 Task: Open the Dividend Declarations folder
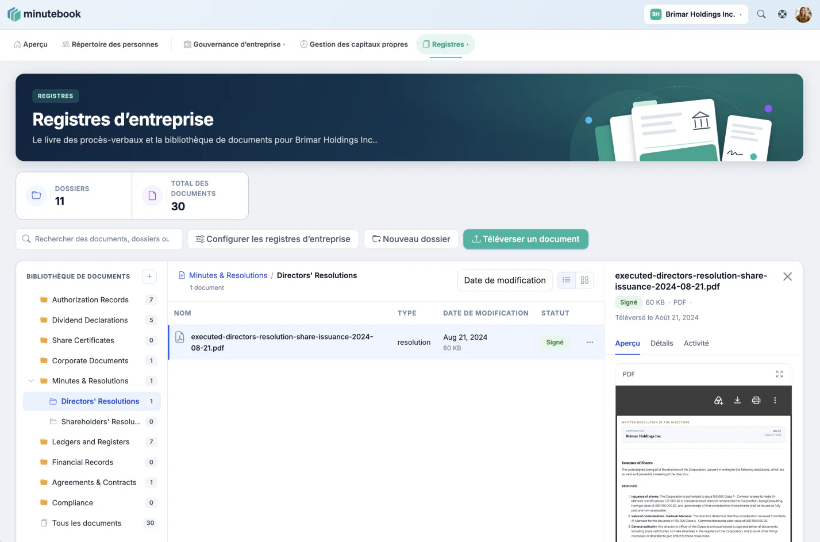click(x=91, y=320)
